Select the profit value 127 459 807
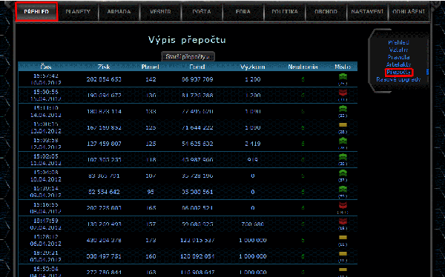This screenshot has width=445, height=277. point(104,144)
